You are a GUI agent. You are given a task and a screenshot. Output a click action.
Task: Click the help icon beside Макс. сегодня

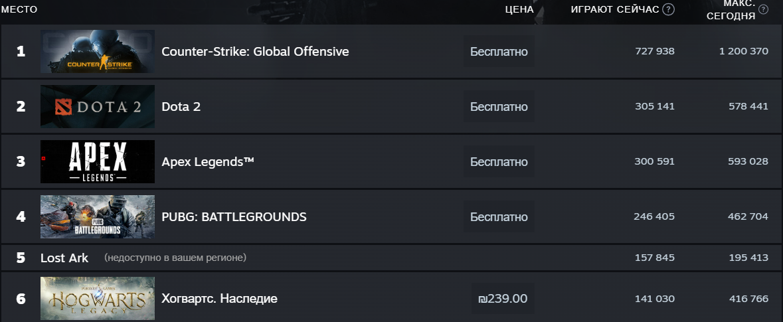point(763,9)
